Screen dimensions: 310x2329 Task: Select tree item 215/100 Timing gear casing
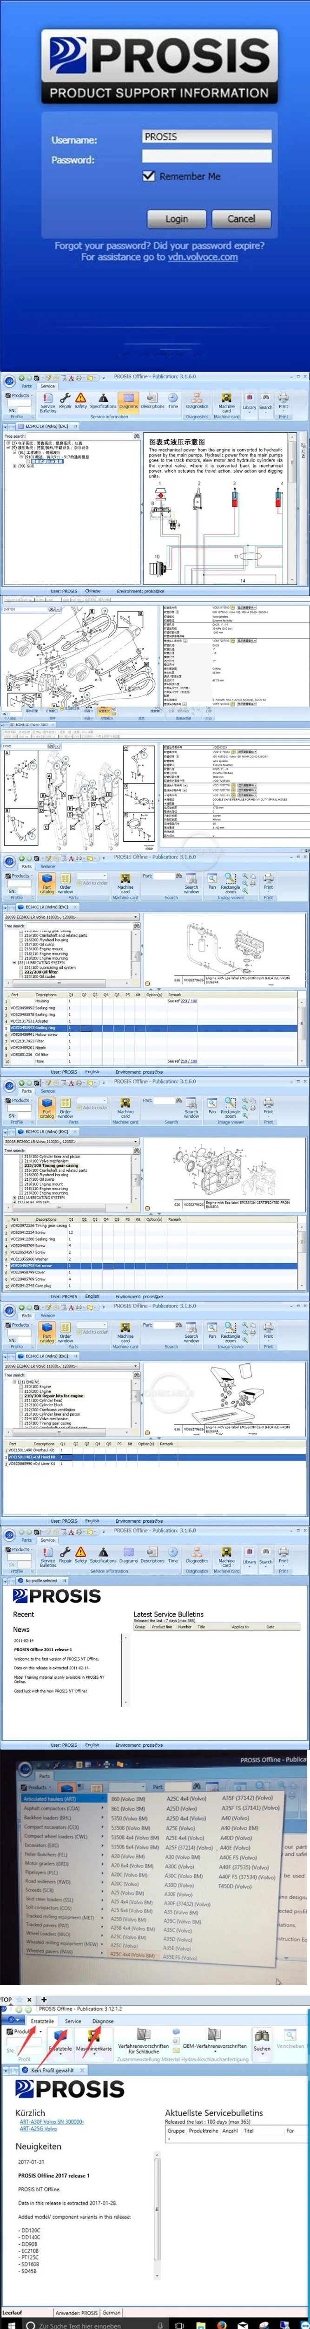coord(52,1165)
